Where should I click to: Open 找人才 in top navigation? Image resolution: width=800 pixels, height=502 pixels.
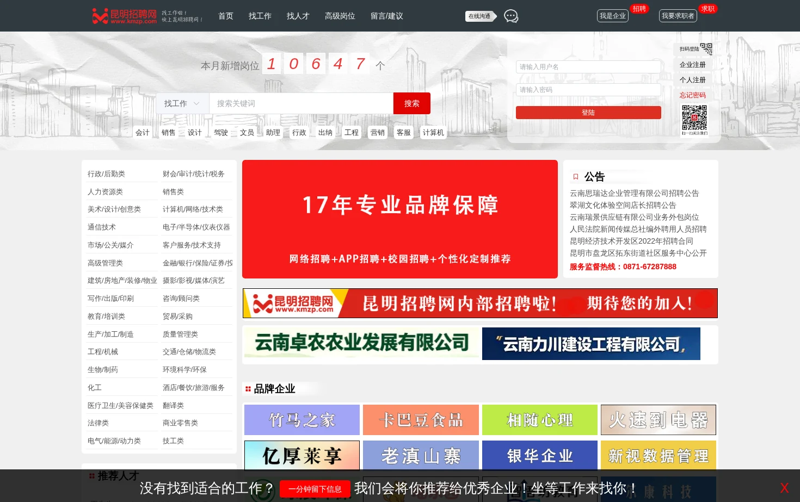[x=298, y=16]
